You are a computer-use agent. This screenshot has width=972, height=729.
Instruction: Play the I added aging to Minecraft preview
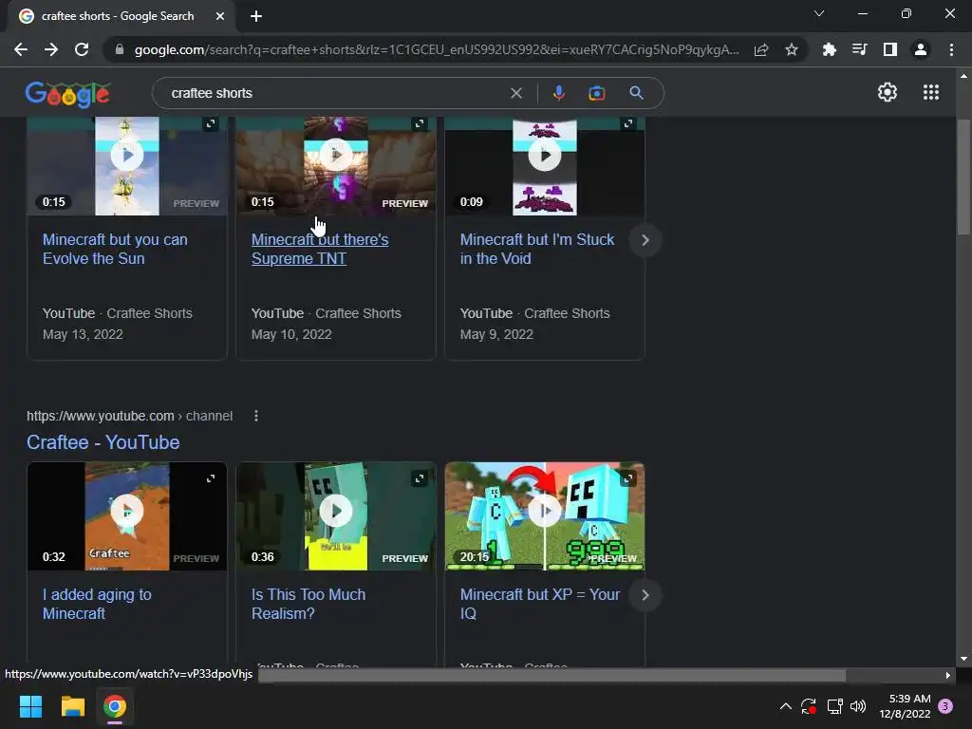coord(127,511)
